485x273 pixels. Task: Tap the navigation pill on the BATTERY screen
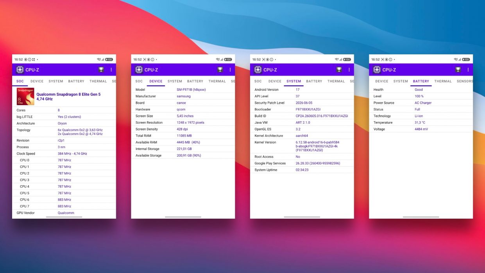pos(421,217)
